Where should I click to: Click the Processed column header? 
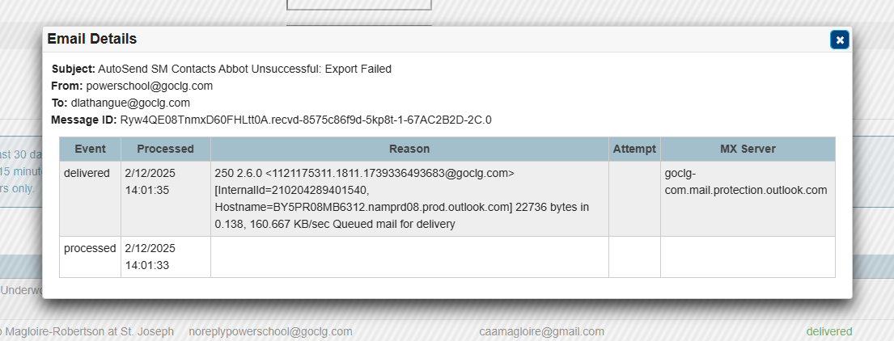165,149
